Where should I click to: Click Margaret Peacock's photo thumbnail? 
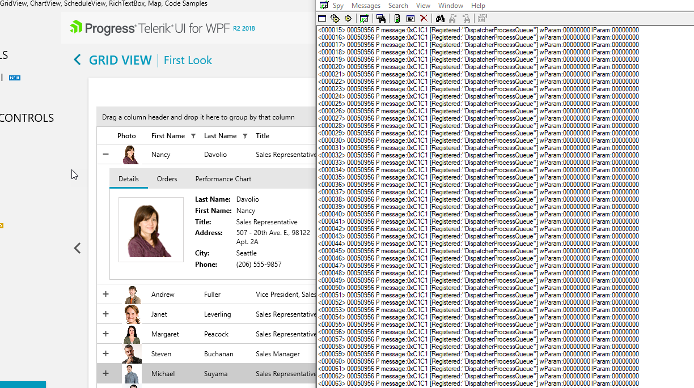point(132,334)
